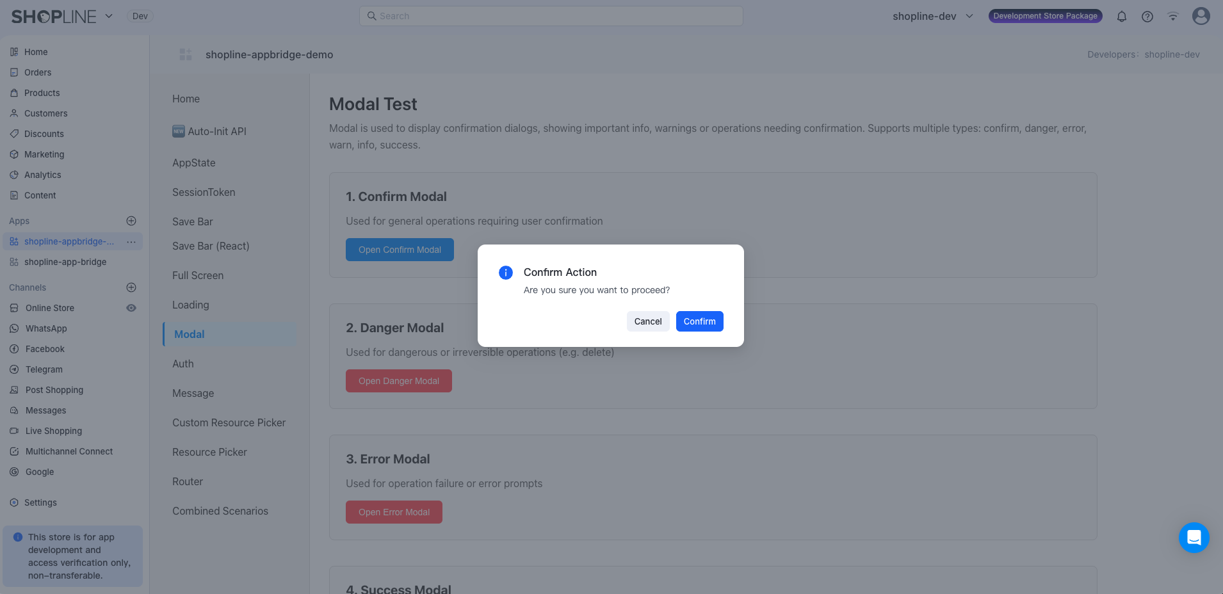Click the top Search input field
Image resolution: width=1223 pixels, height=594 pixels.
551,16
